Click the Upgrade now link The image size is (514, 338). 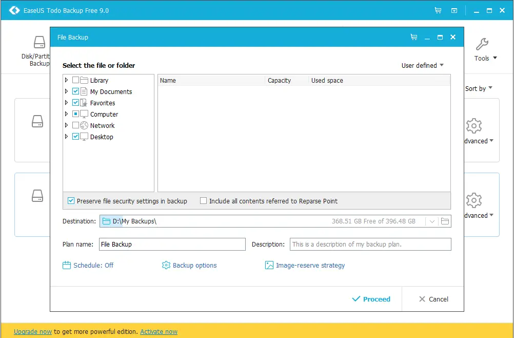pos(32,331)
